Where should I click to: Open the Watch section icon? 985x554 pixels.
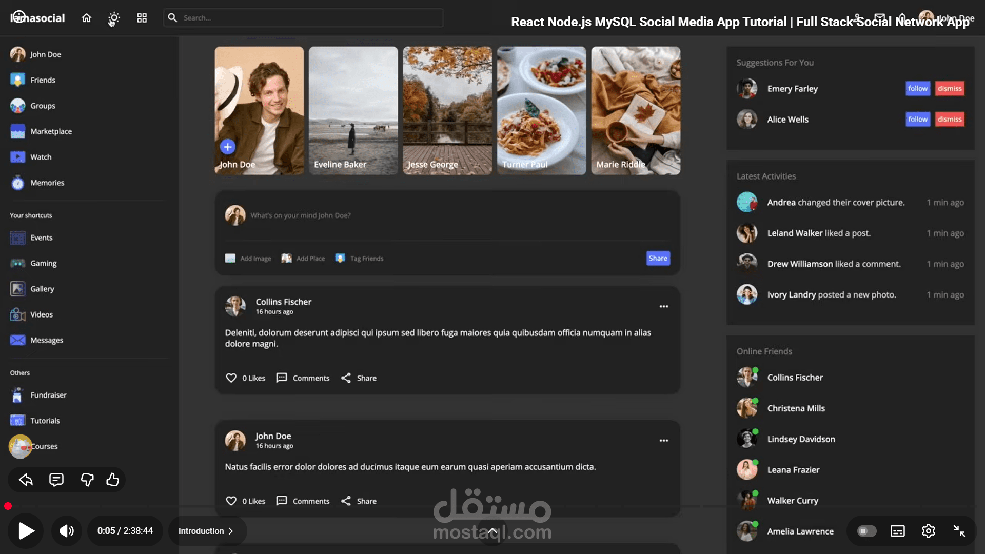pyautogui.click(x=17, y=157)
